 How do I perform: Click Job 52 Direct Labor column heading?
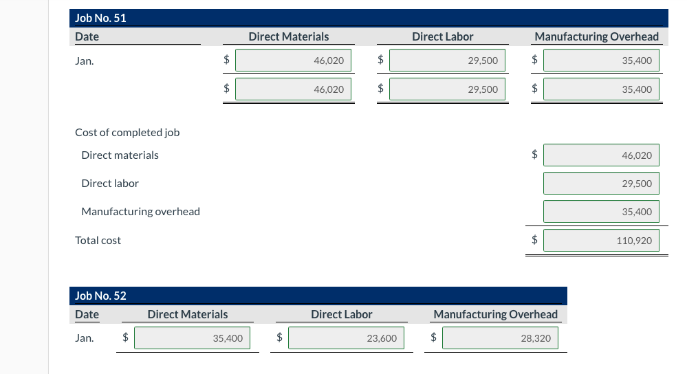click(x=341, y=314)
